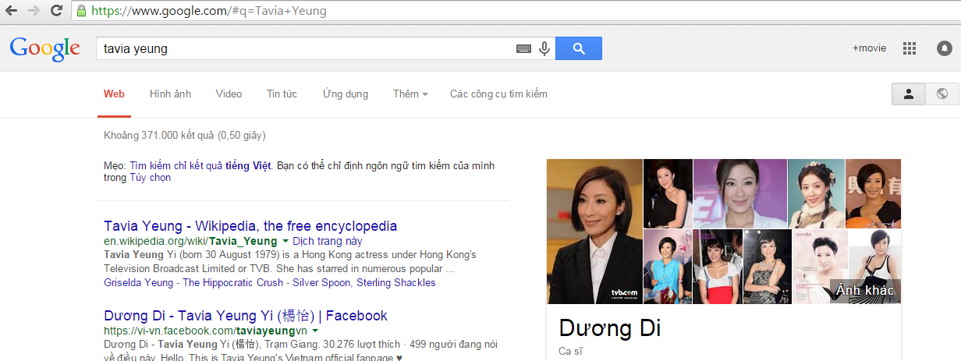Open the on-screen keyboard icon in search box
Image resolution: width=961 pixels, height=361 pixels.
point(523,48)
